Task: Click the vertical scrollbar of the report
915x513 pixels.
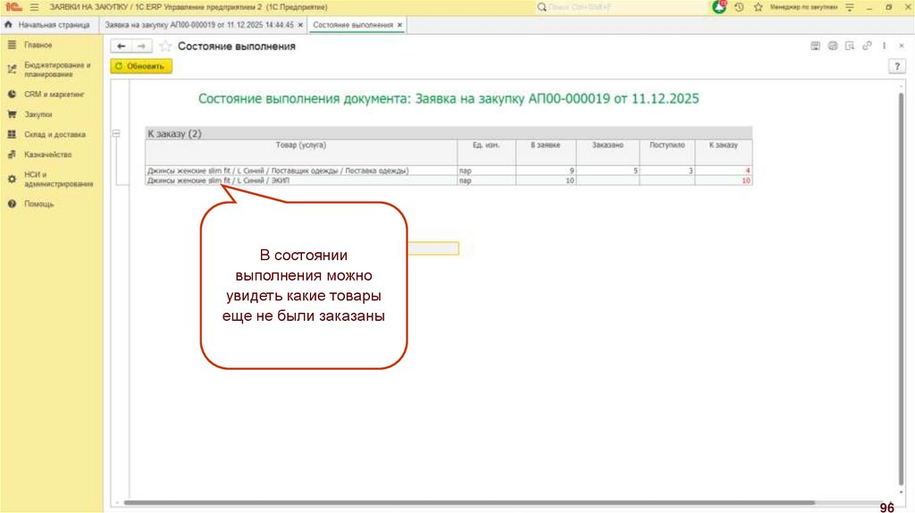Action: (x=902, y=289)
